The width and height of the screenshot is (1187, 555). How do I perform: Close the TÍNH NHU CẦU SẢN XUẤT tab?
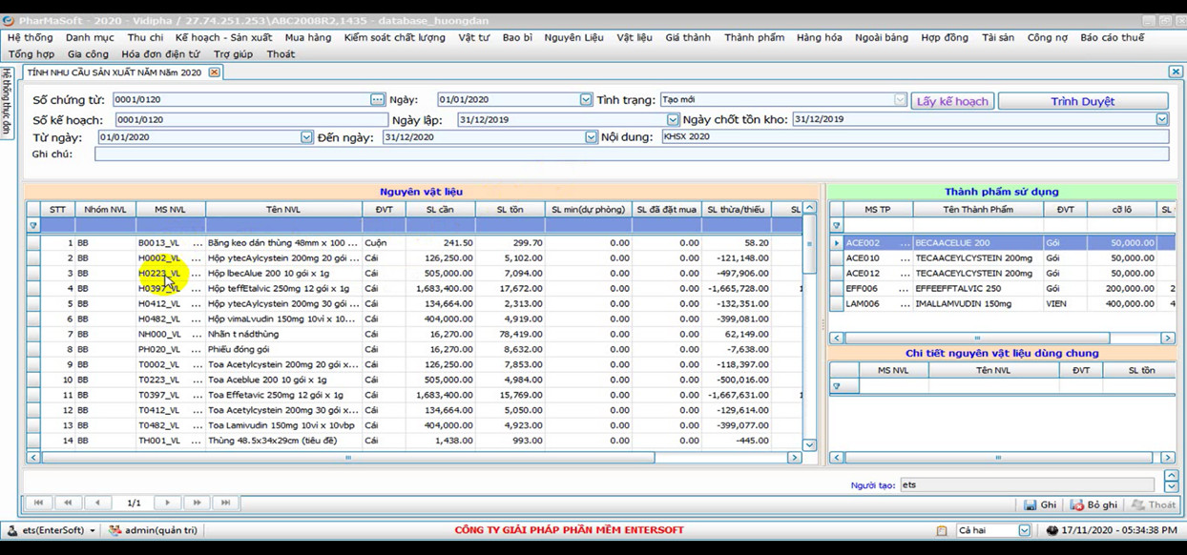click(214, 72)
